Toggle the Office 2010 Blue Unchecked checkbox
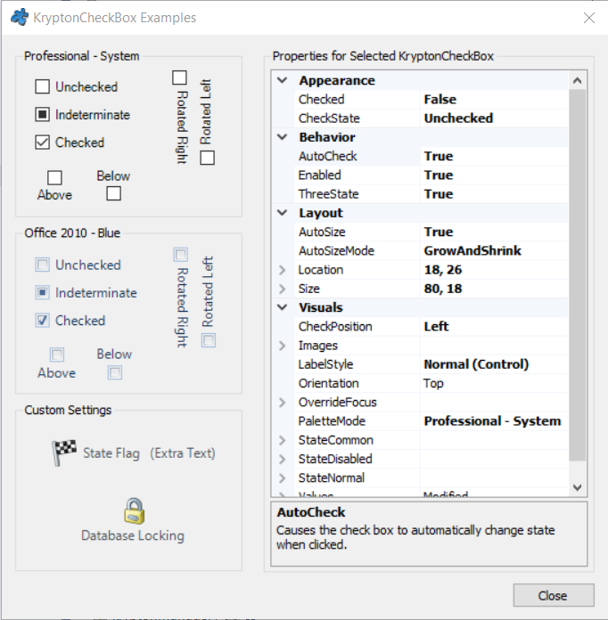This screenshot has height=620, width=608. (x=43, y=265)
